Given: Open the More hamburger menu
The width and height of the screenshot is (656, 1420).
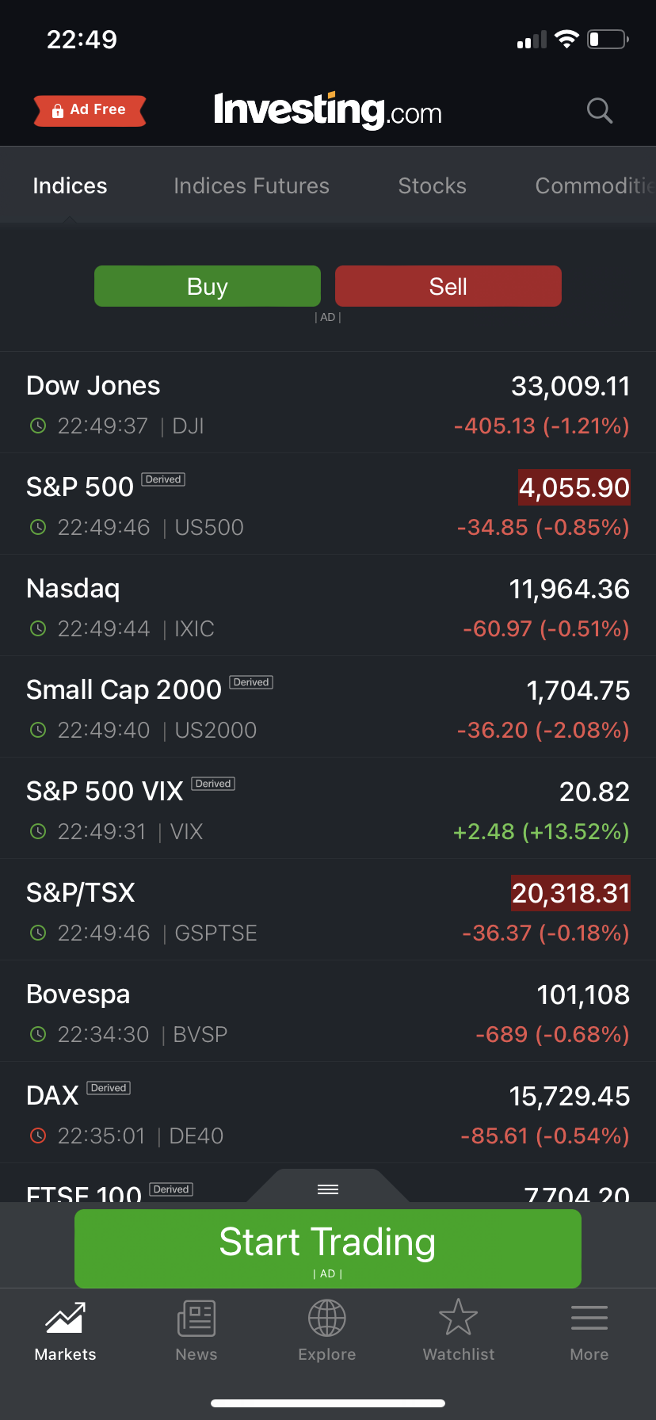Looking at the screenshot, I should (x=589, y=1319).
